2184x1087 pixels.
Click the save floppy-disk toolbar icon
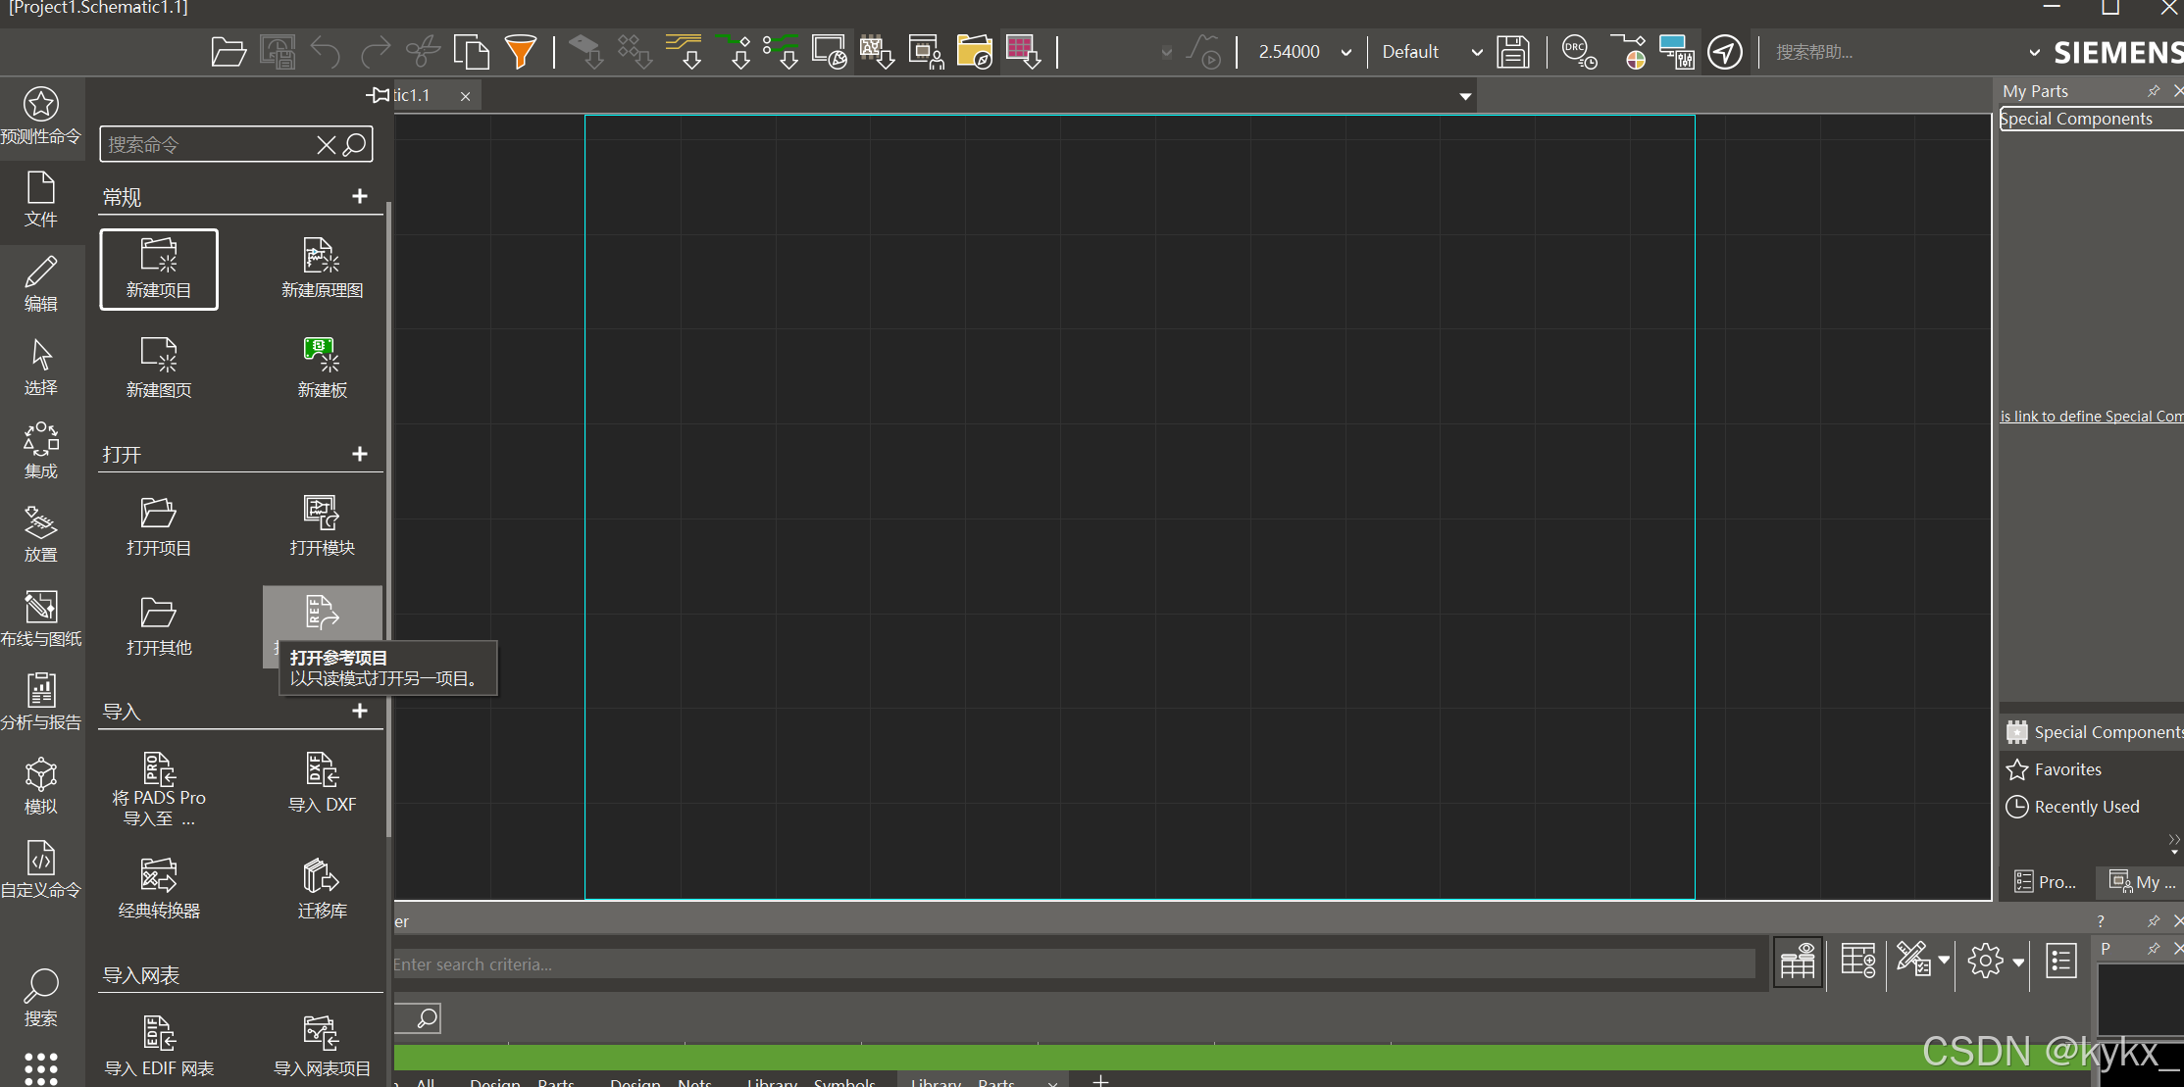(1513, 51)
